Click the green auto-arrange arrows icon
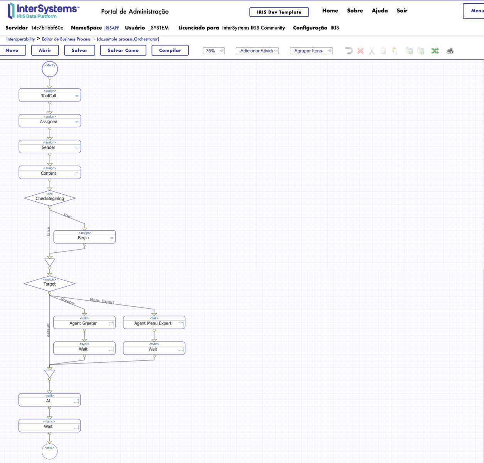 point(435,51)
